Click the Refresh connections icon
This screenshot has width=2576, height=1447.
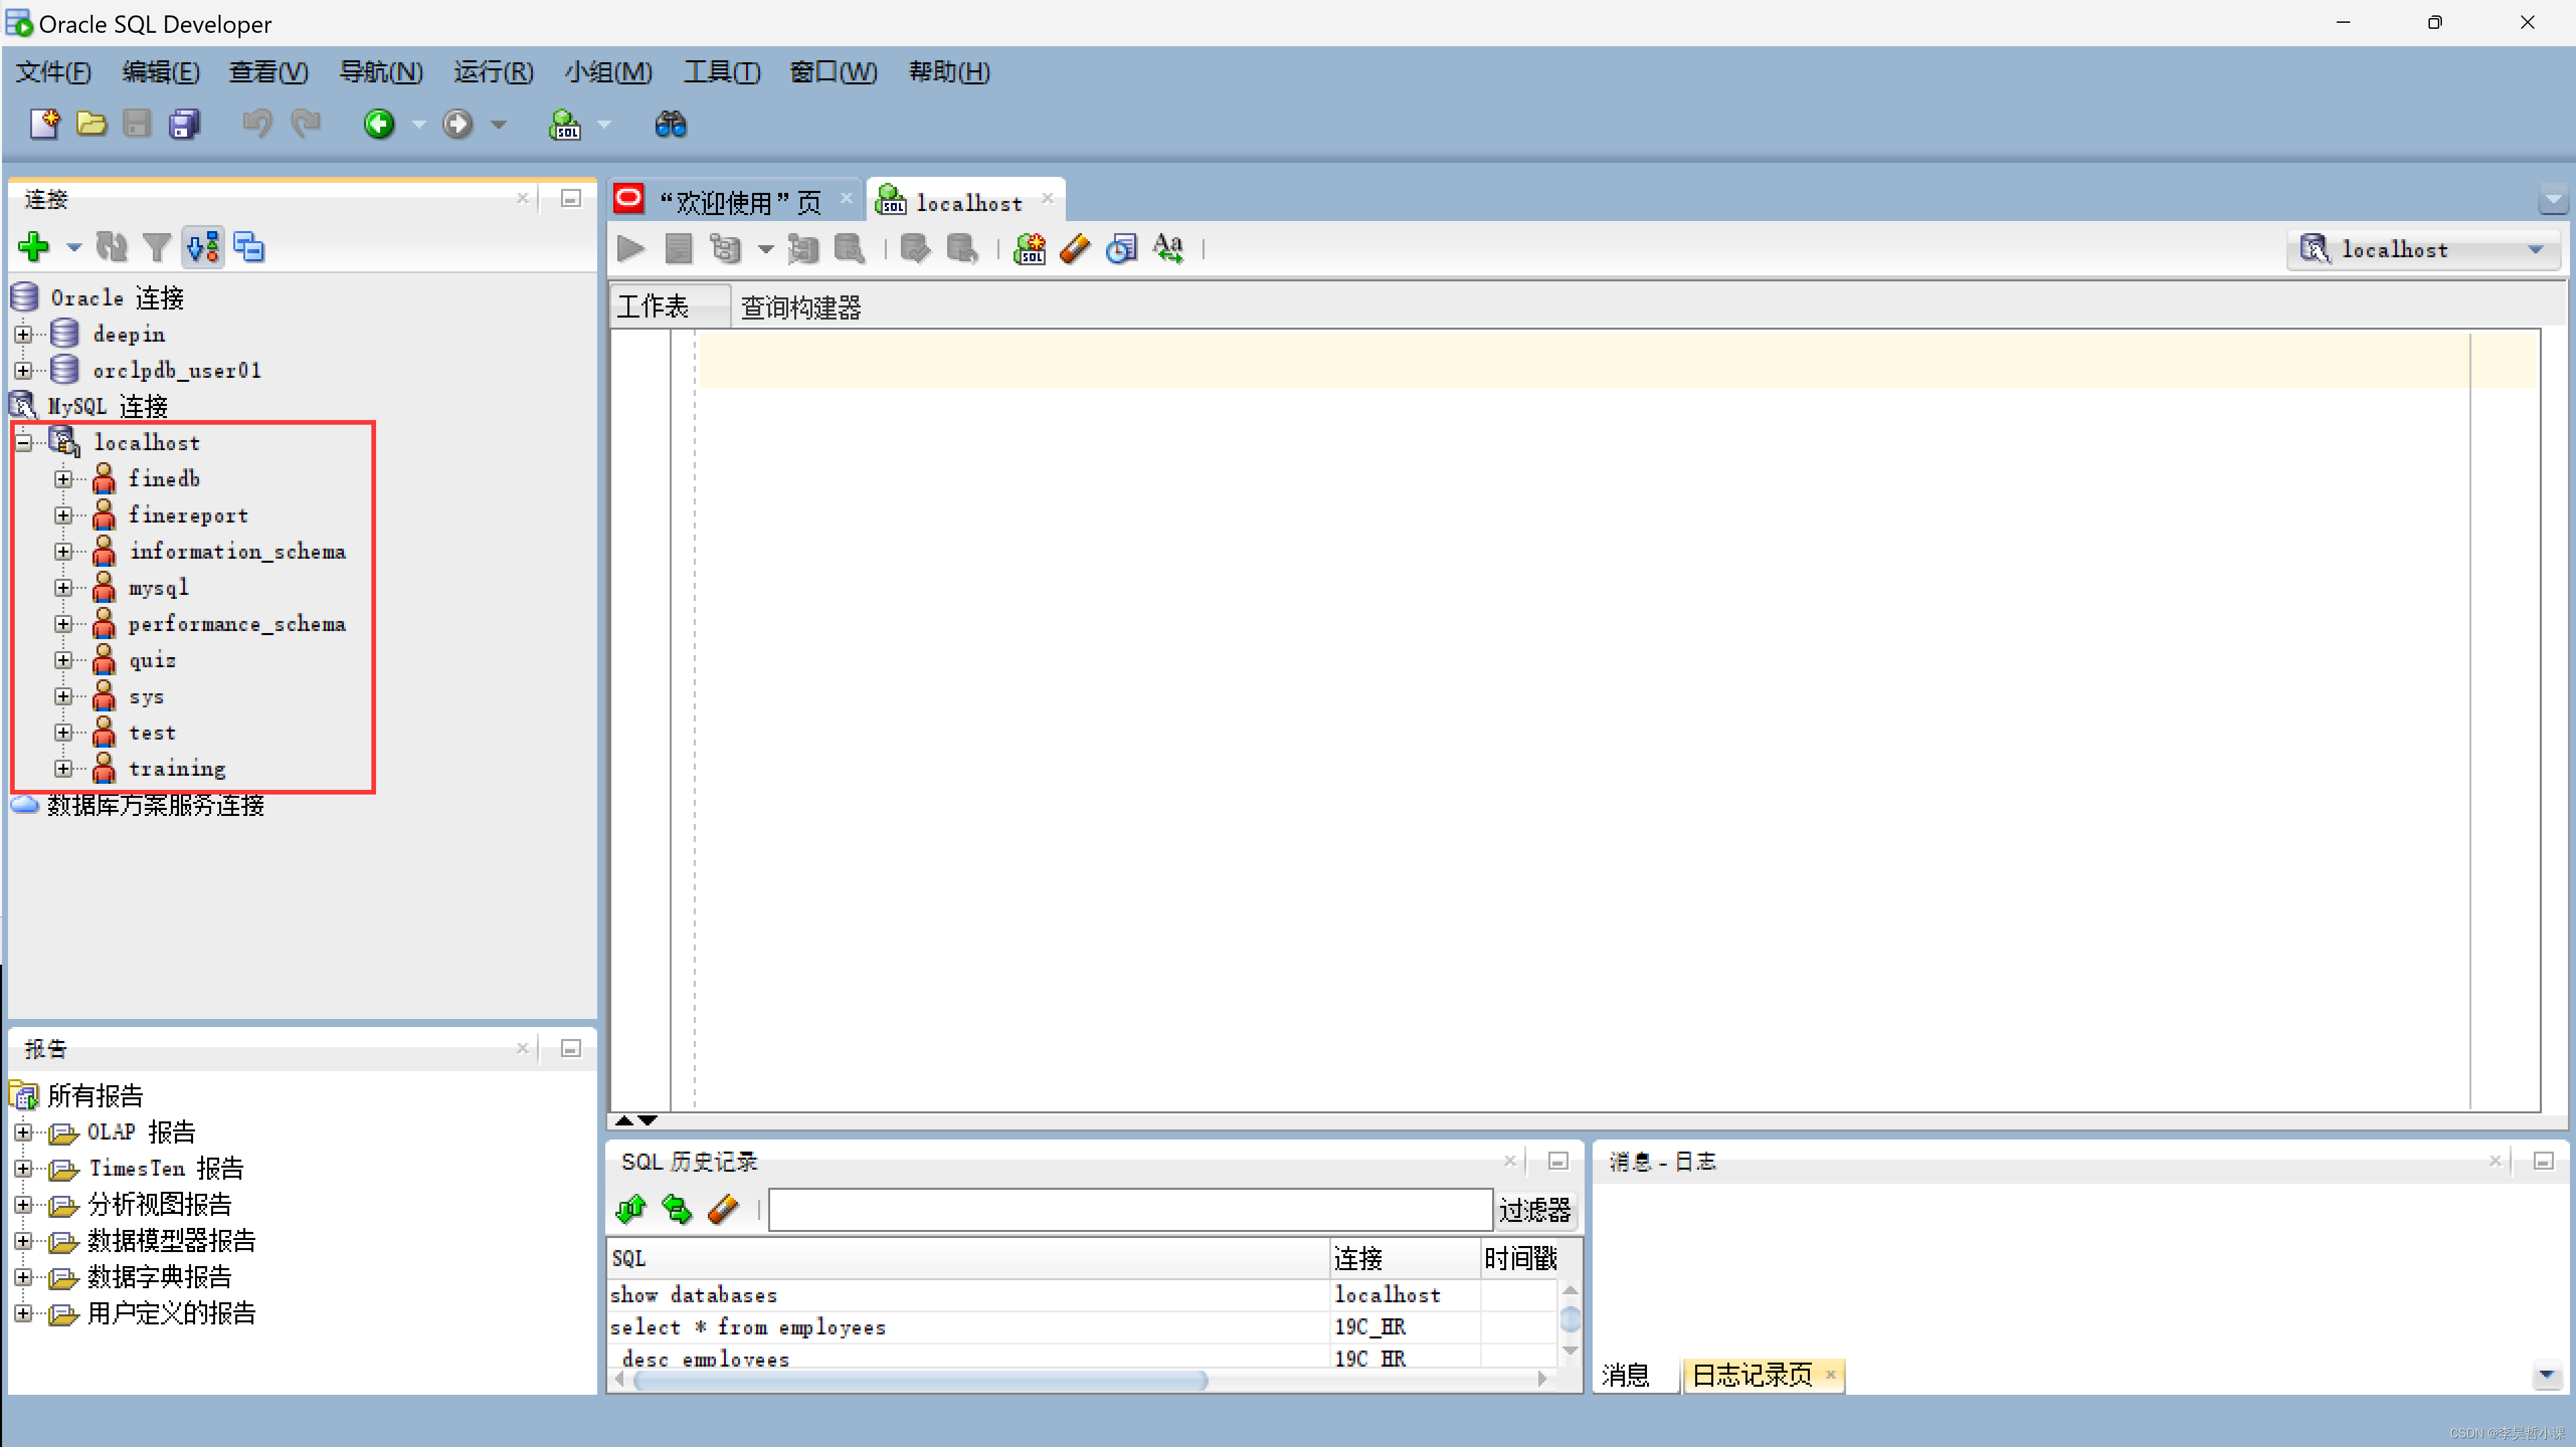tap(111, 246)
